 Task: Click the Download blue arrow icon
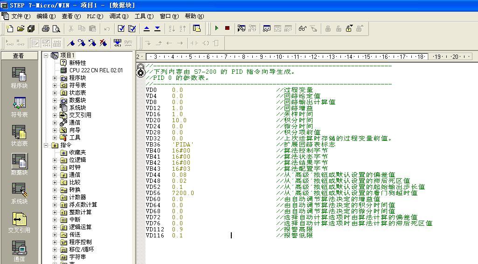coord(157,28)
